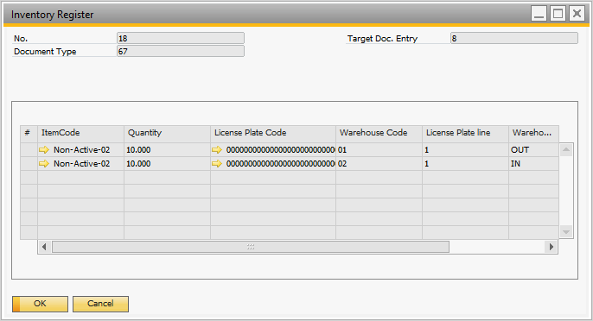593x321 pixels.
Task: Click the License Plate line column header
Action: point(465,133)
